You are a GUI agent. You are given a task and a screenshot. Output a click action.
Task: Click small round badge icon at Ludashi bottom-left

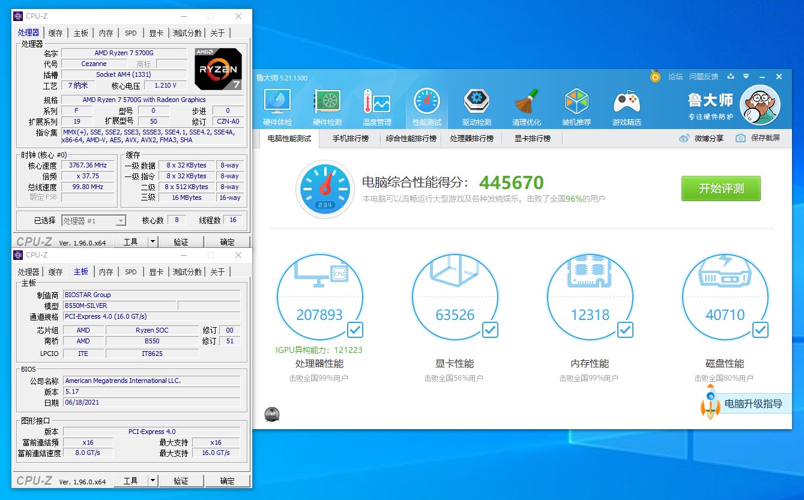[272, 414]
